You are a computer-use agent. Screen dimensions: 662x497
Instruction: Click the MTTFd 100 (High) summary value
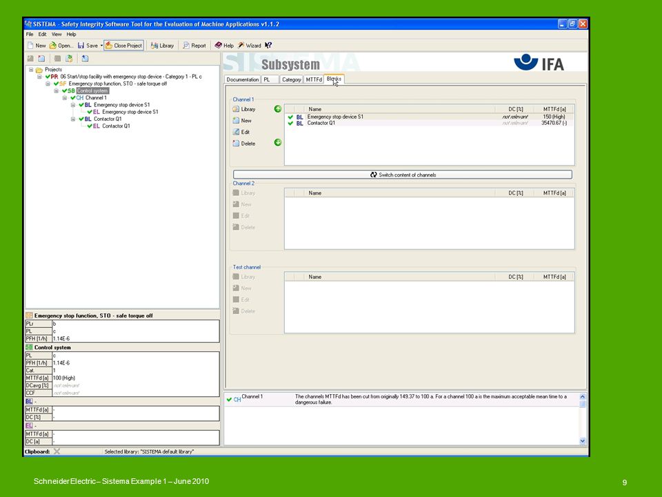64,378
